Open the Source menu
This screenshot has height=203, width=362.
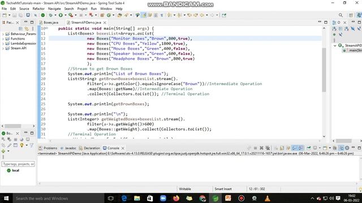click(24, 9)
